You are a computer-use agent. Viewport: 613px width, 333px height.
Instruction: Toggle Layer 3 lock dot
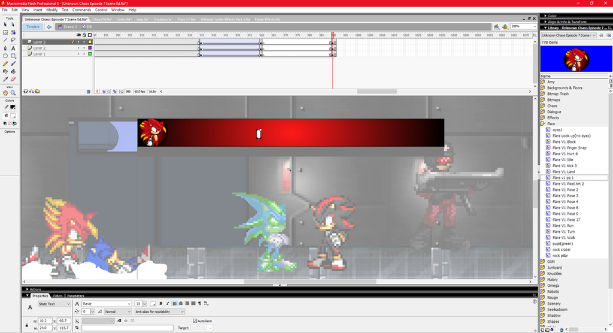(x=84, y=42)
